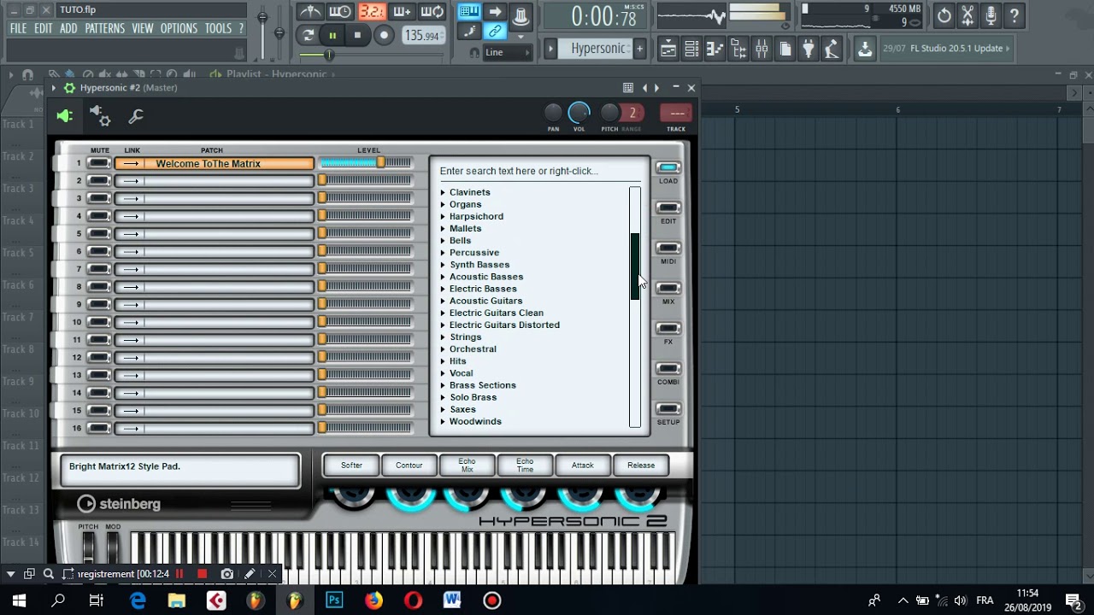Click the Hypersonic window gear menu icon

[69, 88]
